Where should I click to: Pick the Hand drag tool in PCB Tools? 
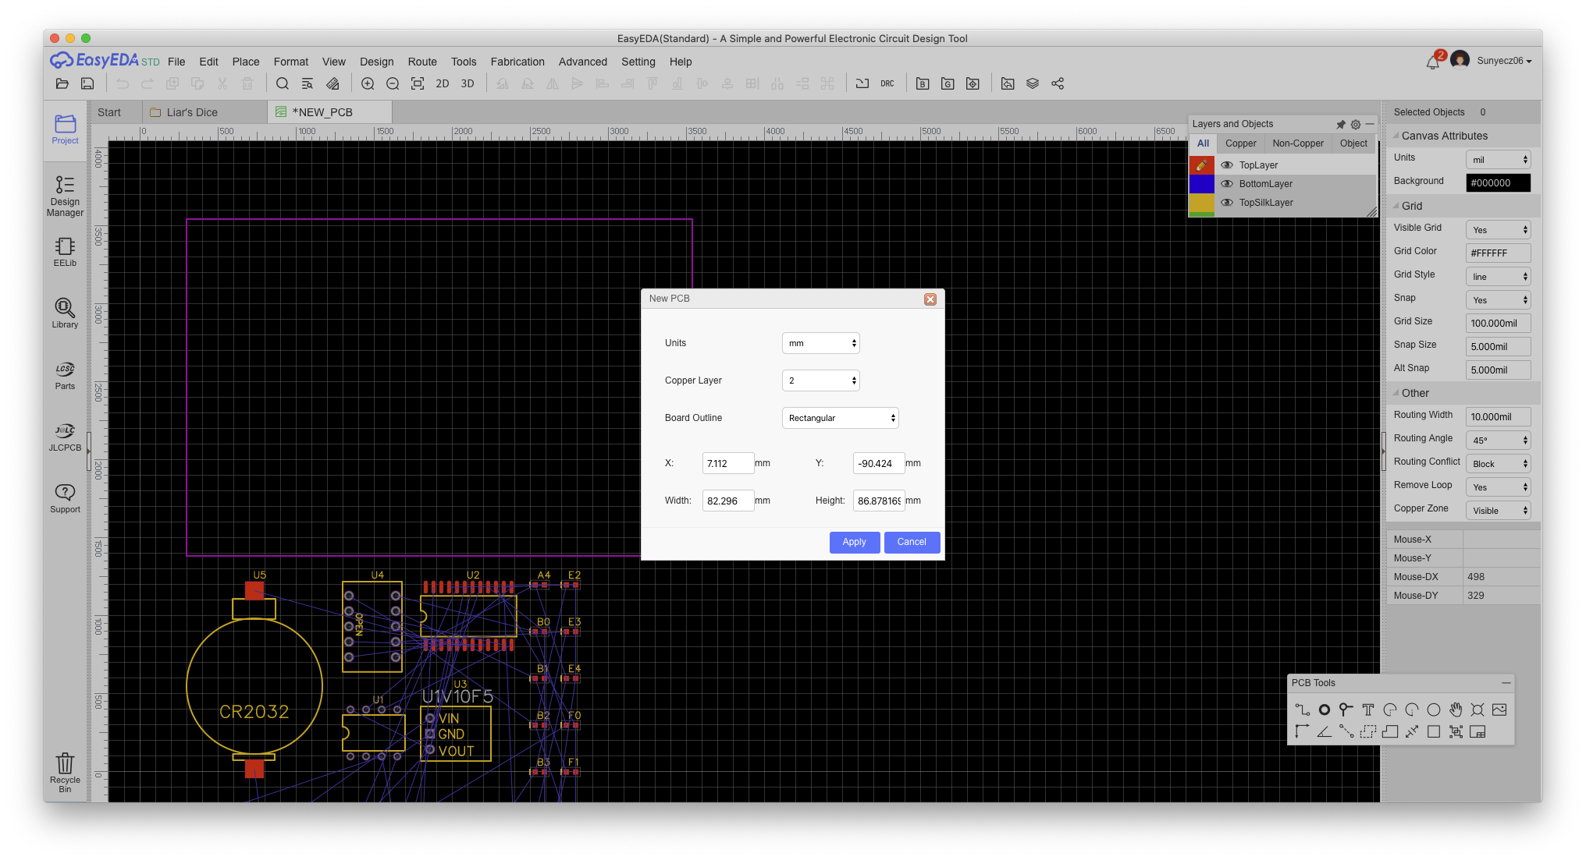coord(1456,710)
